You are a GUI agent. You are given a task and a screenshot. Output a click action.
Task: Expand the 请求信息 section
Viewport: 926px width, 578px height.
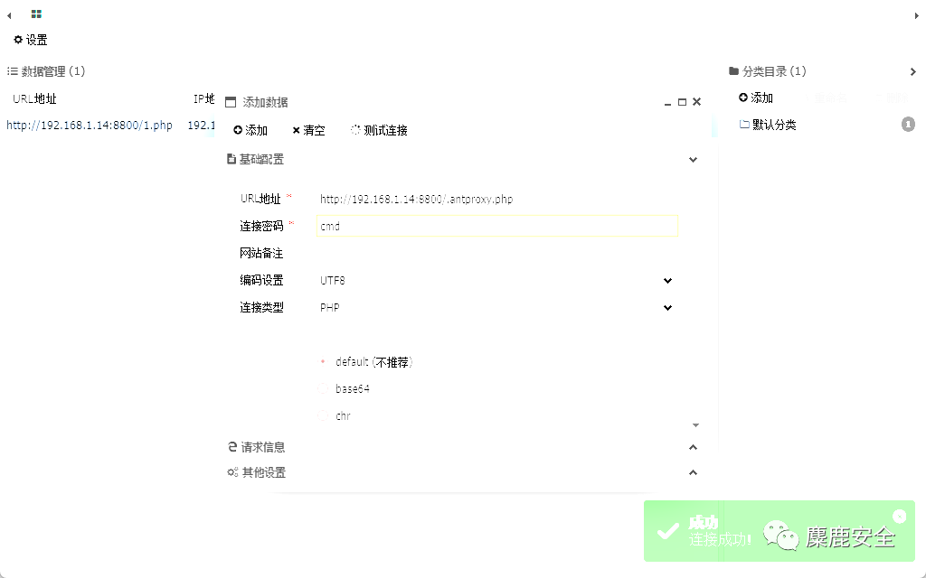pos(693,446)
